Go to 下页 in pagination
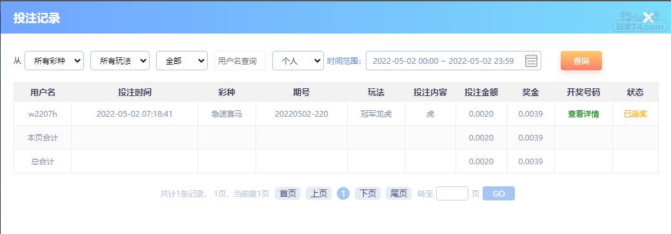This screenshot has height=234, width=671. pos(368,194)
